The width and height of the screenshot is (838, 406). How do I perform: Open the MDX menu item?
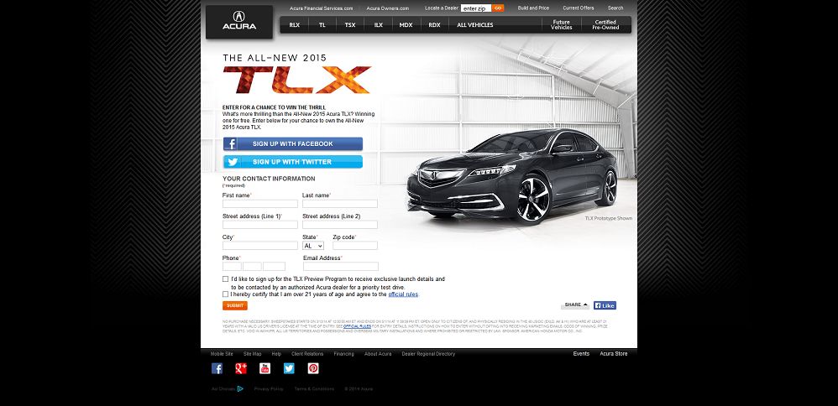coord(406,25)
